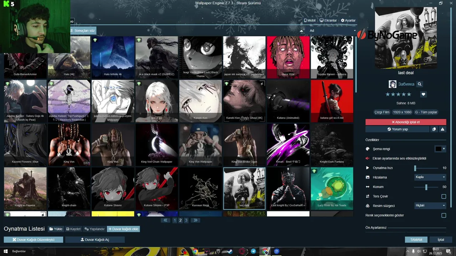Viewport: 456px width, 256px height.
Task: Open Telegram from the taskbar
Action: click(x=253, y=251)
